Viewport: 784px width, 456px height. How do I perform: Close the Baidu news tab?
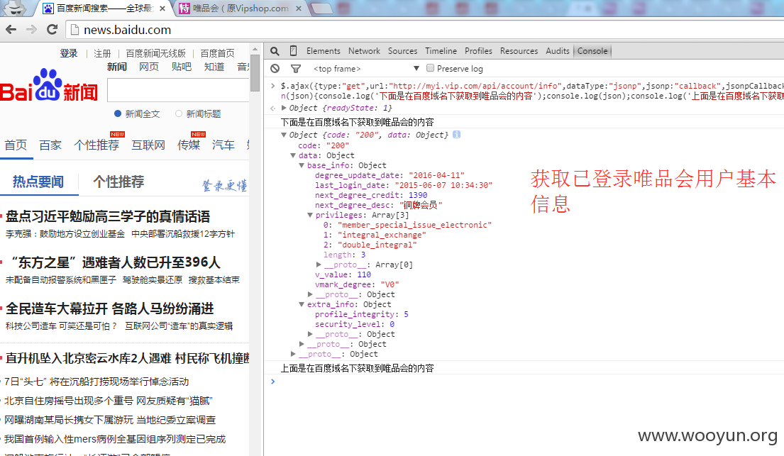tap(162, 9)
